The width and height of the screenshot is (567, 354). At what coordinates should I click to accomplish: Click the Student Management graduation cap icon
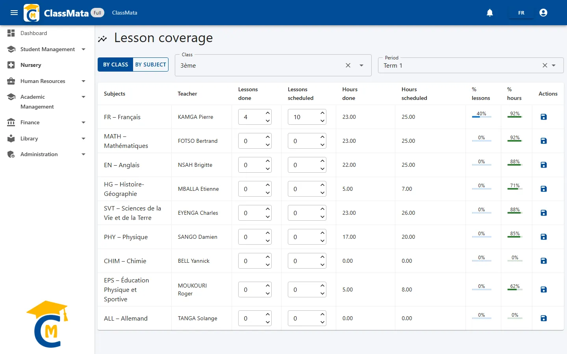click(x=11, y=49)
